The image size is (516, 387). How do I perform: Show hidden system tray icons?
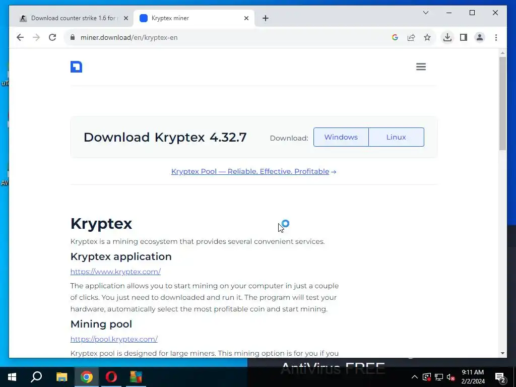point(415,377)
